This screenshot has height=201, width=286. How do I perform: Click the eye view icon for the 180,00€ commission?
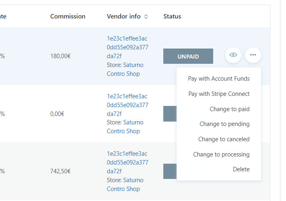point(233,55)
